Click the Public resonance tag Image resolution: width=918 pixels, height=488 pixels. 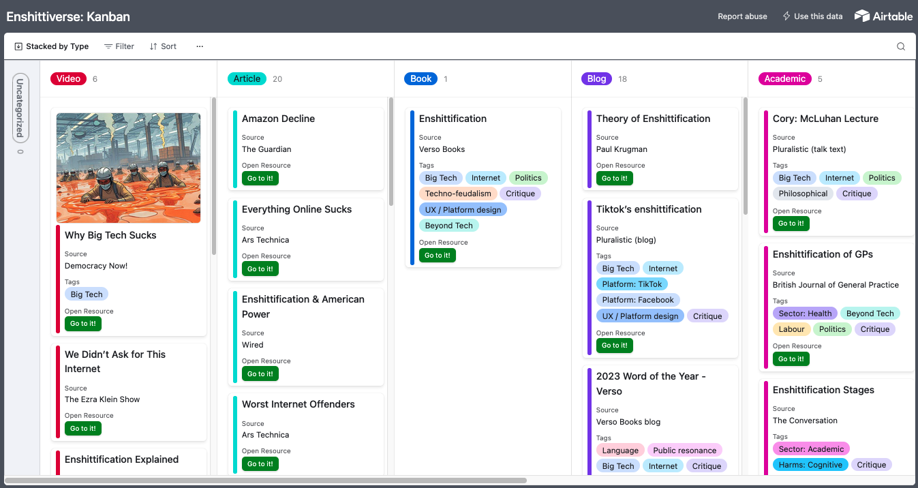684,451
